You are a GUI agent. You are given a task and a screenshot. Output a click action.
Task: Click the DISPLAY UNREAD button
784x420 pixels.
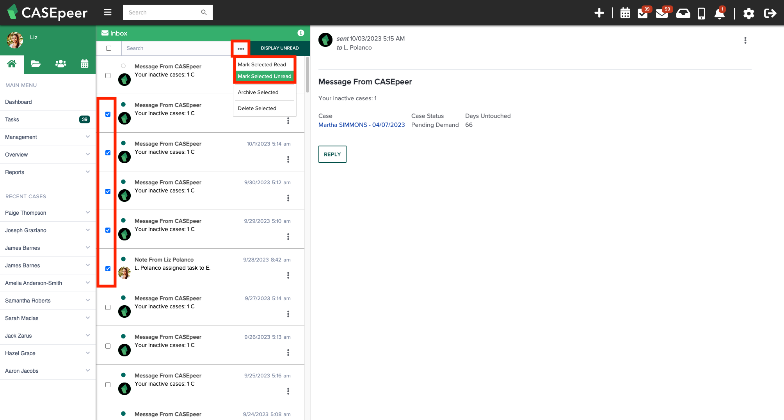(x=280, y=48)
